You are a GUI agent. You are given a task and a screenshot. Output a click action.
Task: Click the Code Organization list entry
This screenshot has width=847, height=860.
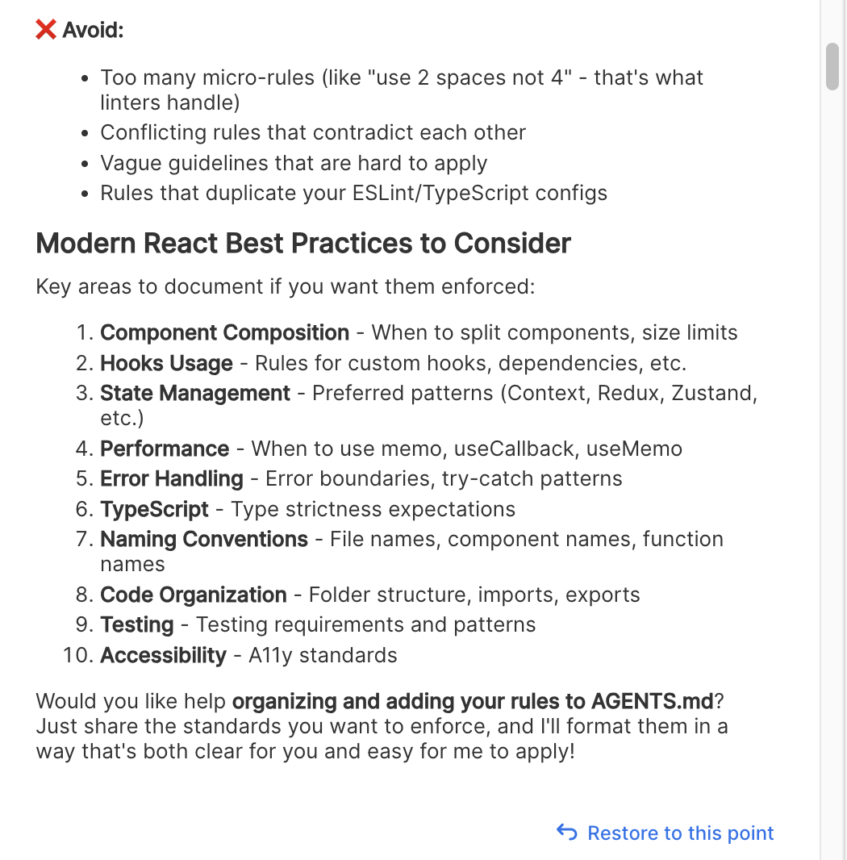point(193,595)
